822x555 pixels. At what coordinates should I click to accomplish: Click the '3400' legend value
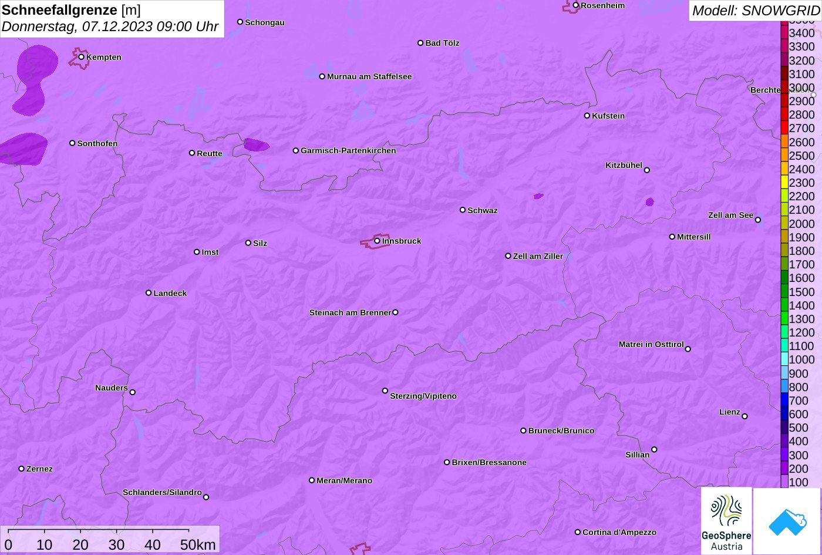click(802, 33)
